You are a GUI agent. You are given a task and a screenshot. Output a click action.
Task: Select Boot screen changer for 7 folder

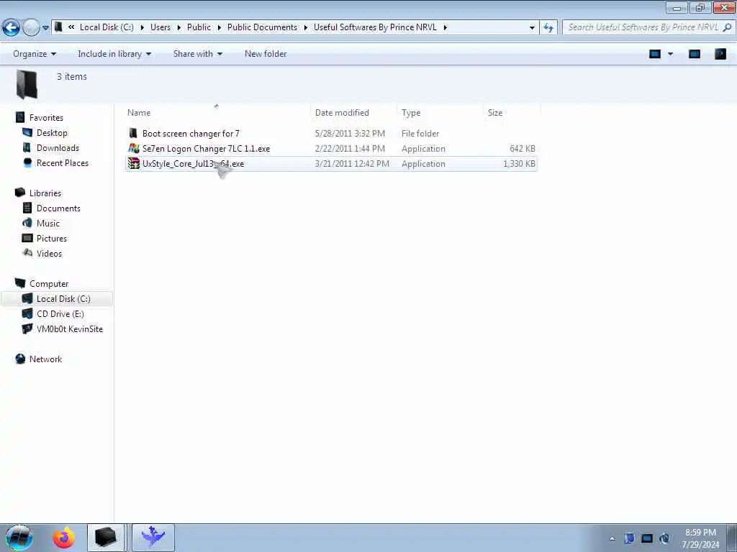(191, 134)
